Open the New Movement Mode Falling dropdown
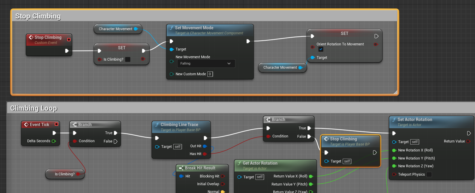 pyautogui.click(x=206, y=63)
